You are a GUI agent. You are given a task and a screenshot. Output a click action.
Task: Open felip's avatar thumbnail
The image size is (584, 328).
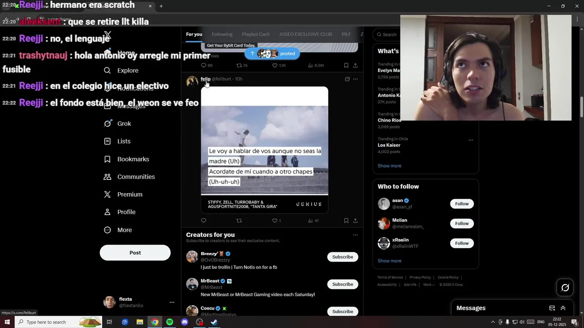click(x=192, y=82)
